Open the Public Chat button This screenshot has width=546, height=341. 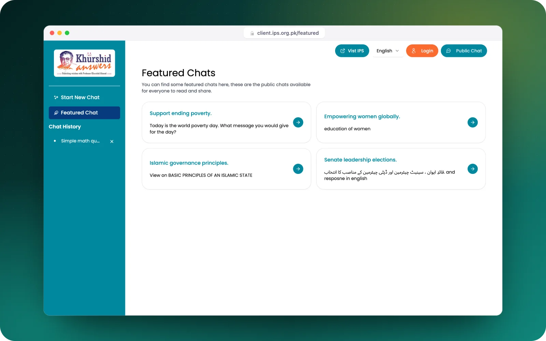pos(464,51)
